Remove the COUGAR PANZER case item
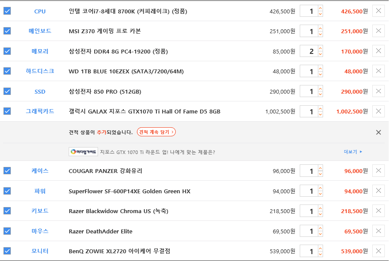390x261 pixels. pos(378,171)
